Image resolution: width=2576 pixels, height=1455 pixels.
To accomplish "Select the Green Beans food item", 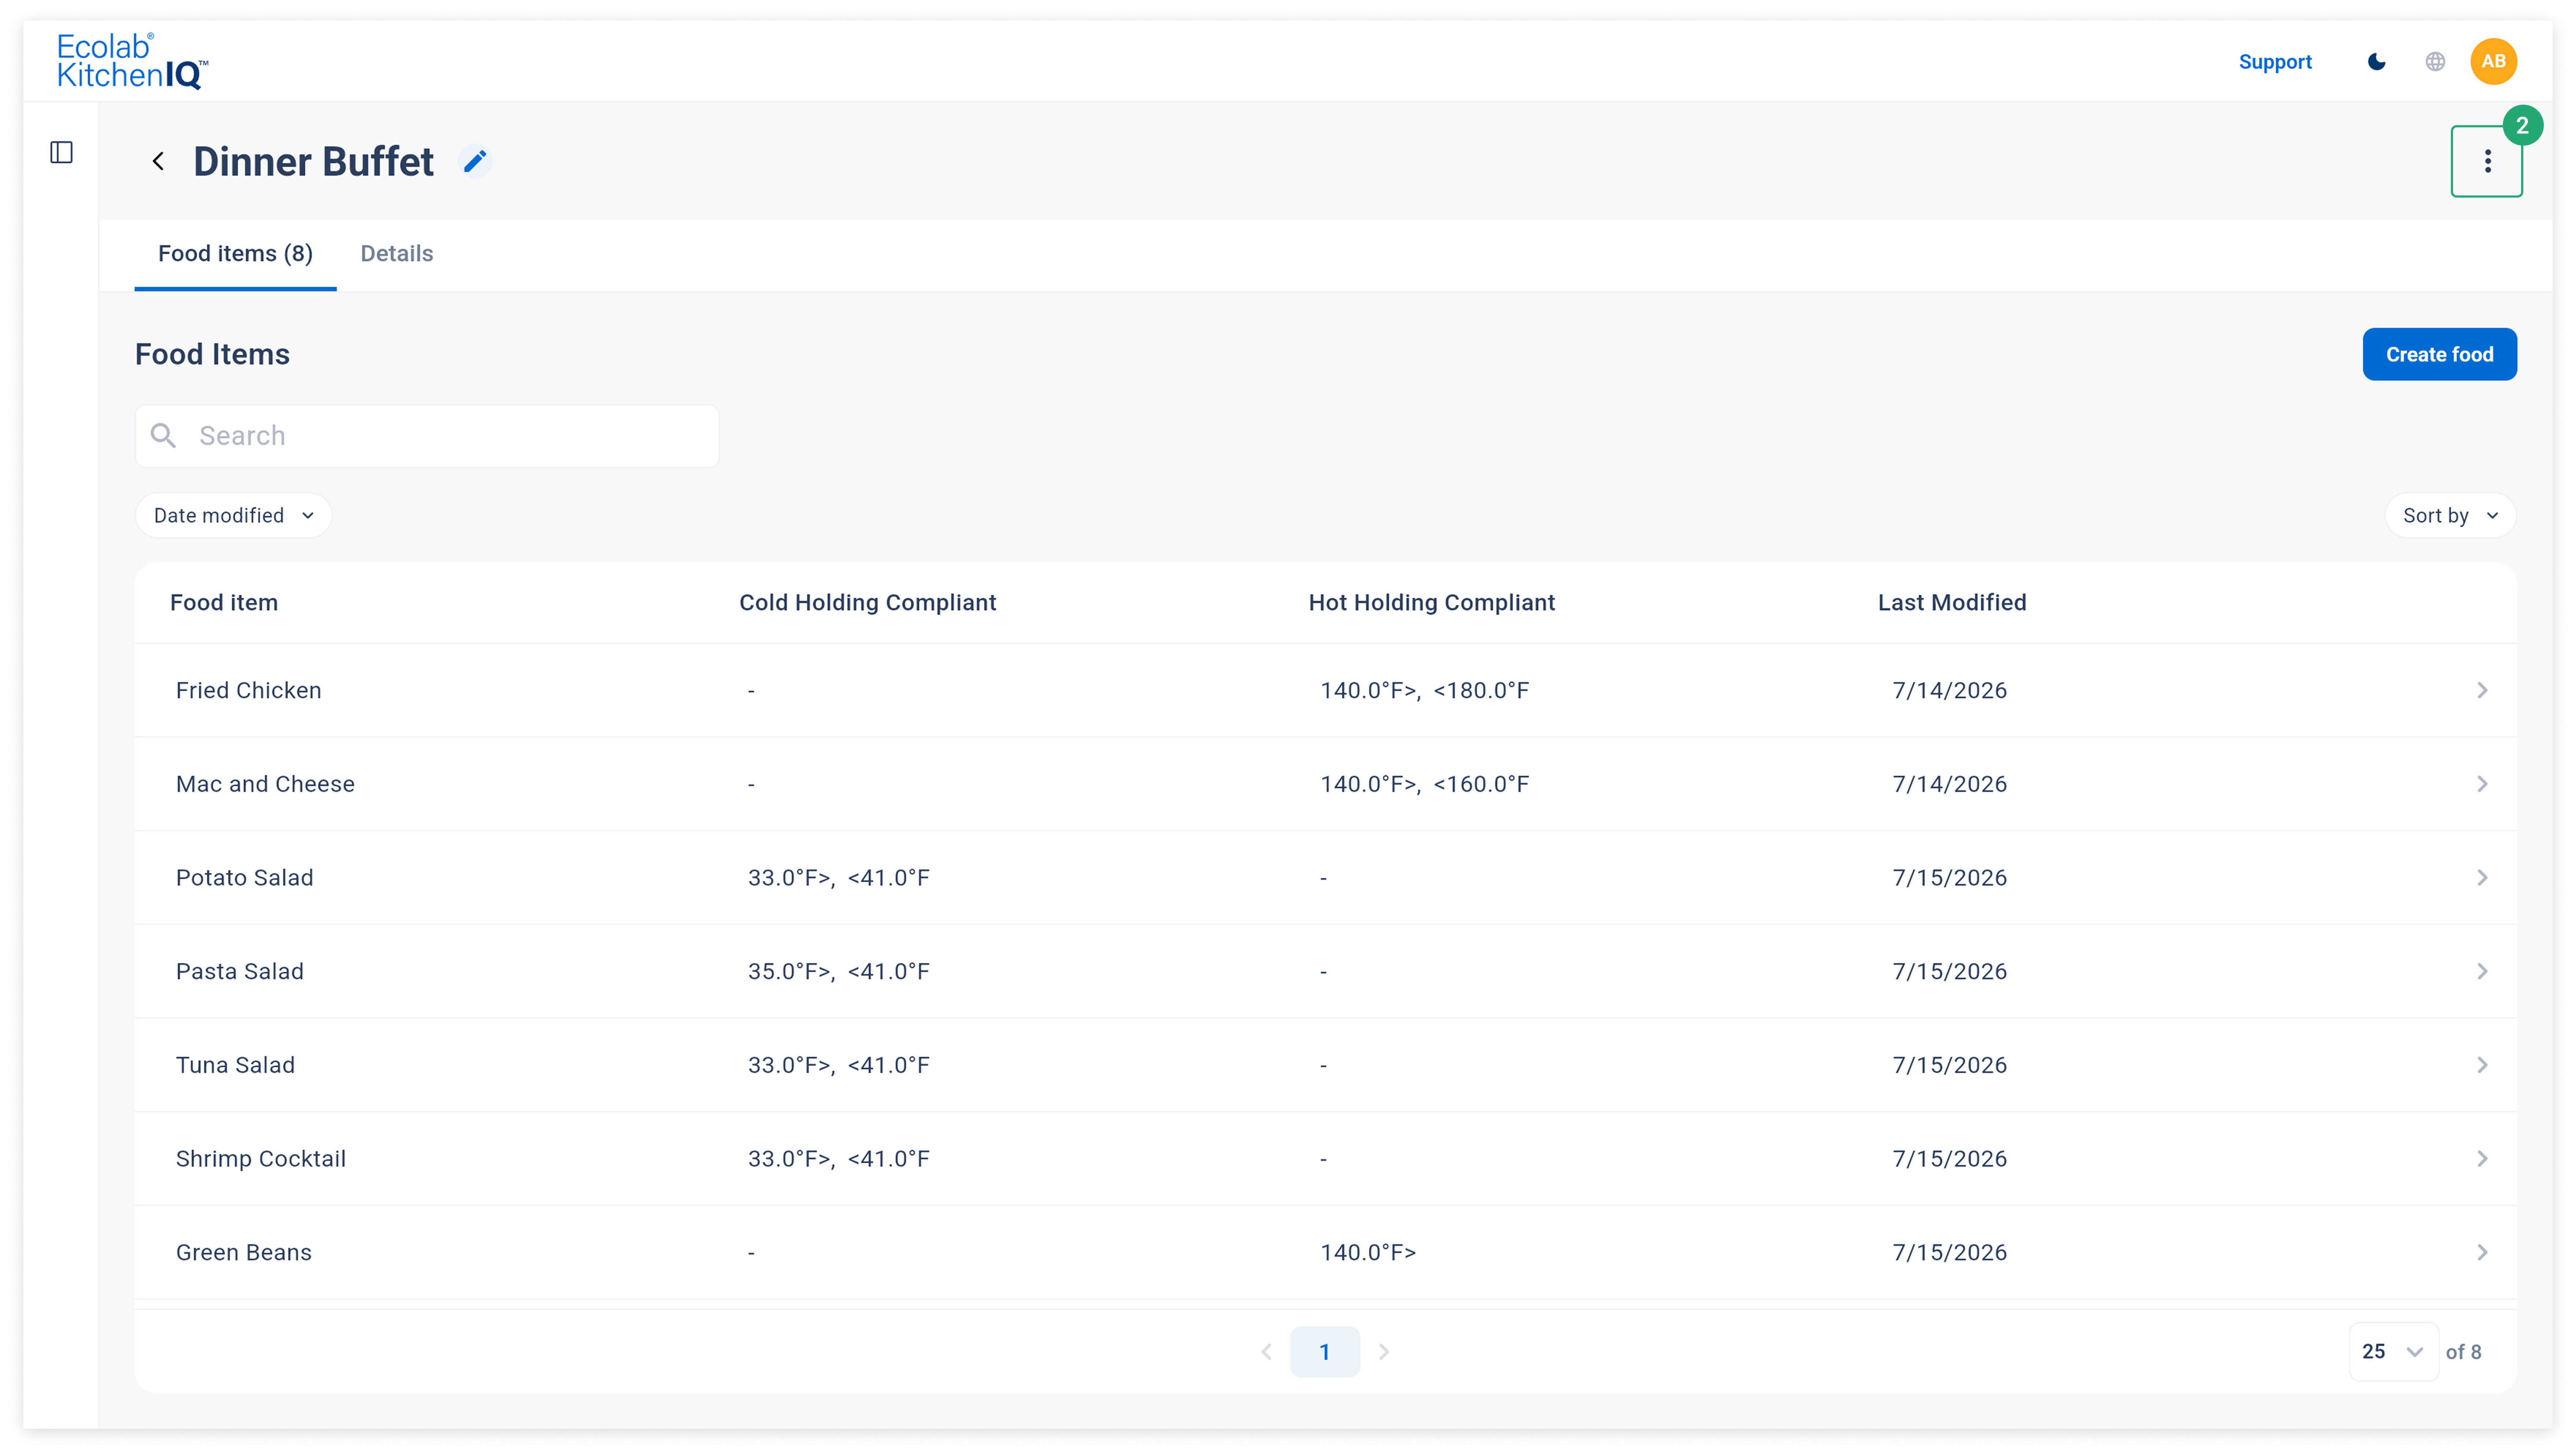I will click(244, 1252).
